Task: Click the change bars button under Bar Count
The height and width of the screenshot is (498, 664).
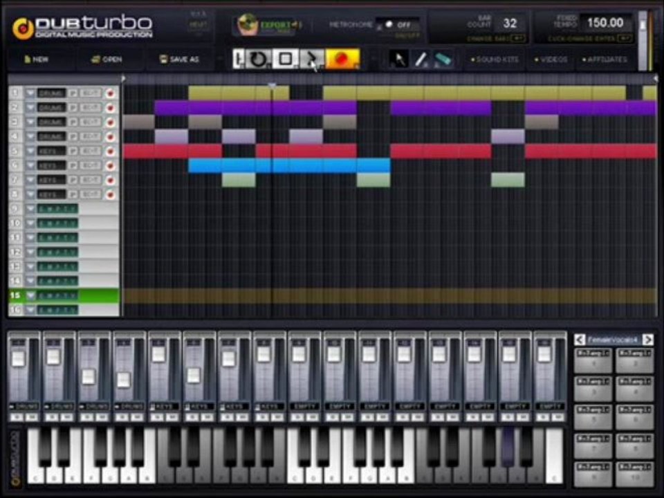Action: [497, 39]
